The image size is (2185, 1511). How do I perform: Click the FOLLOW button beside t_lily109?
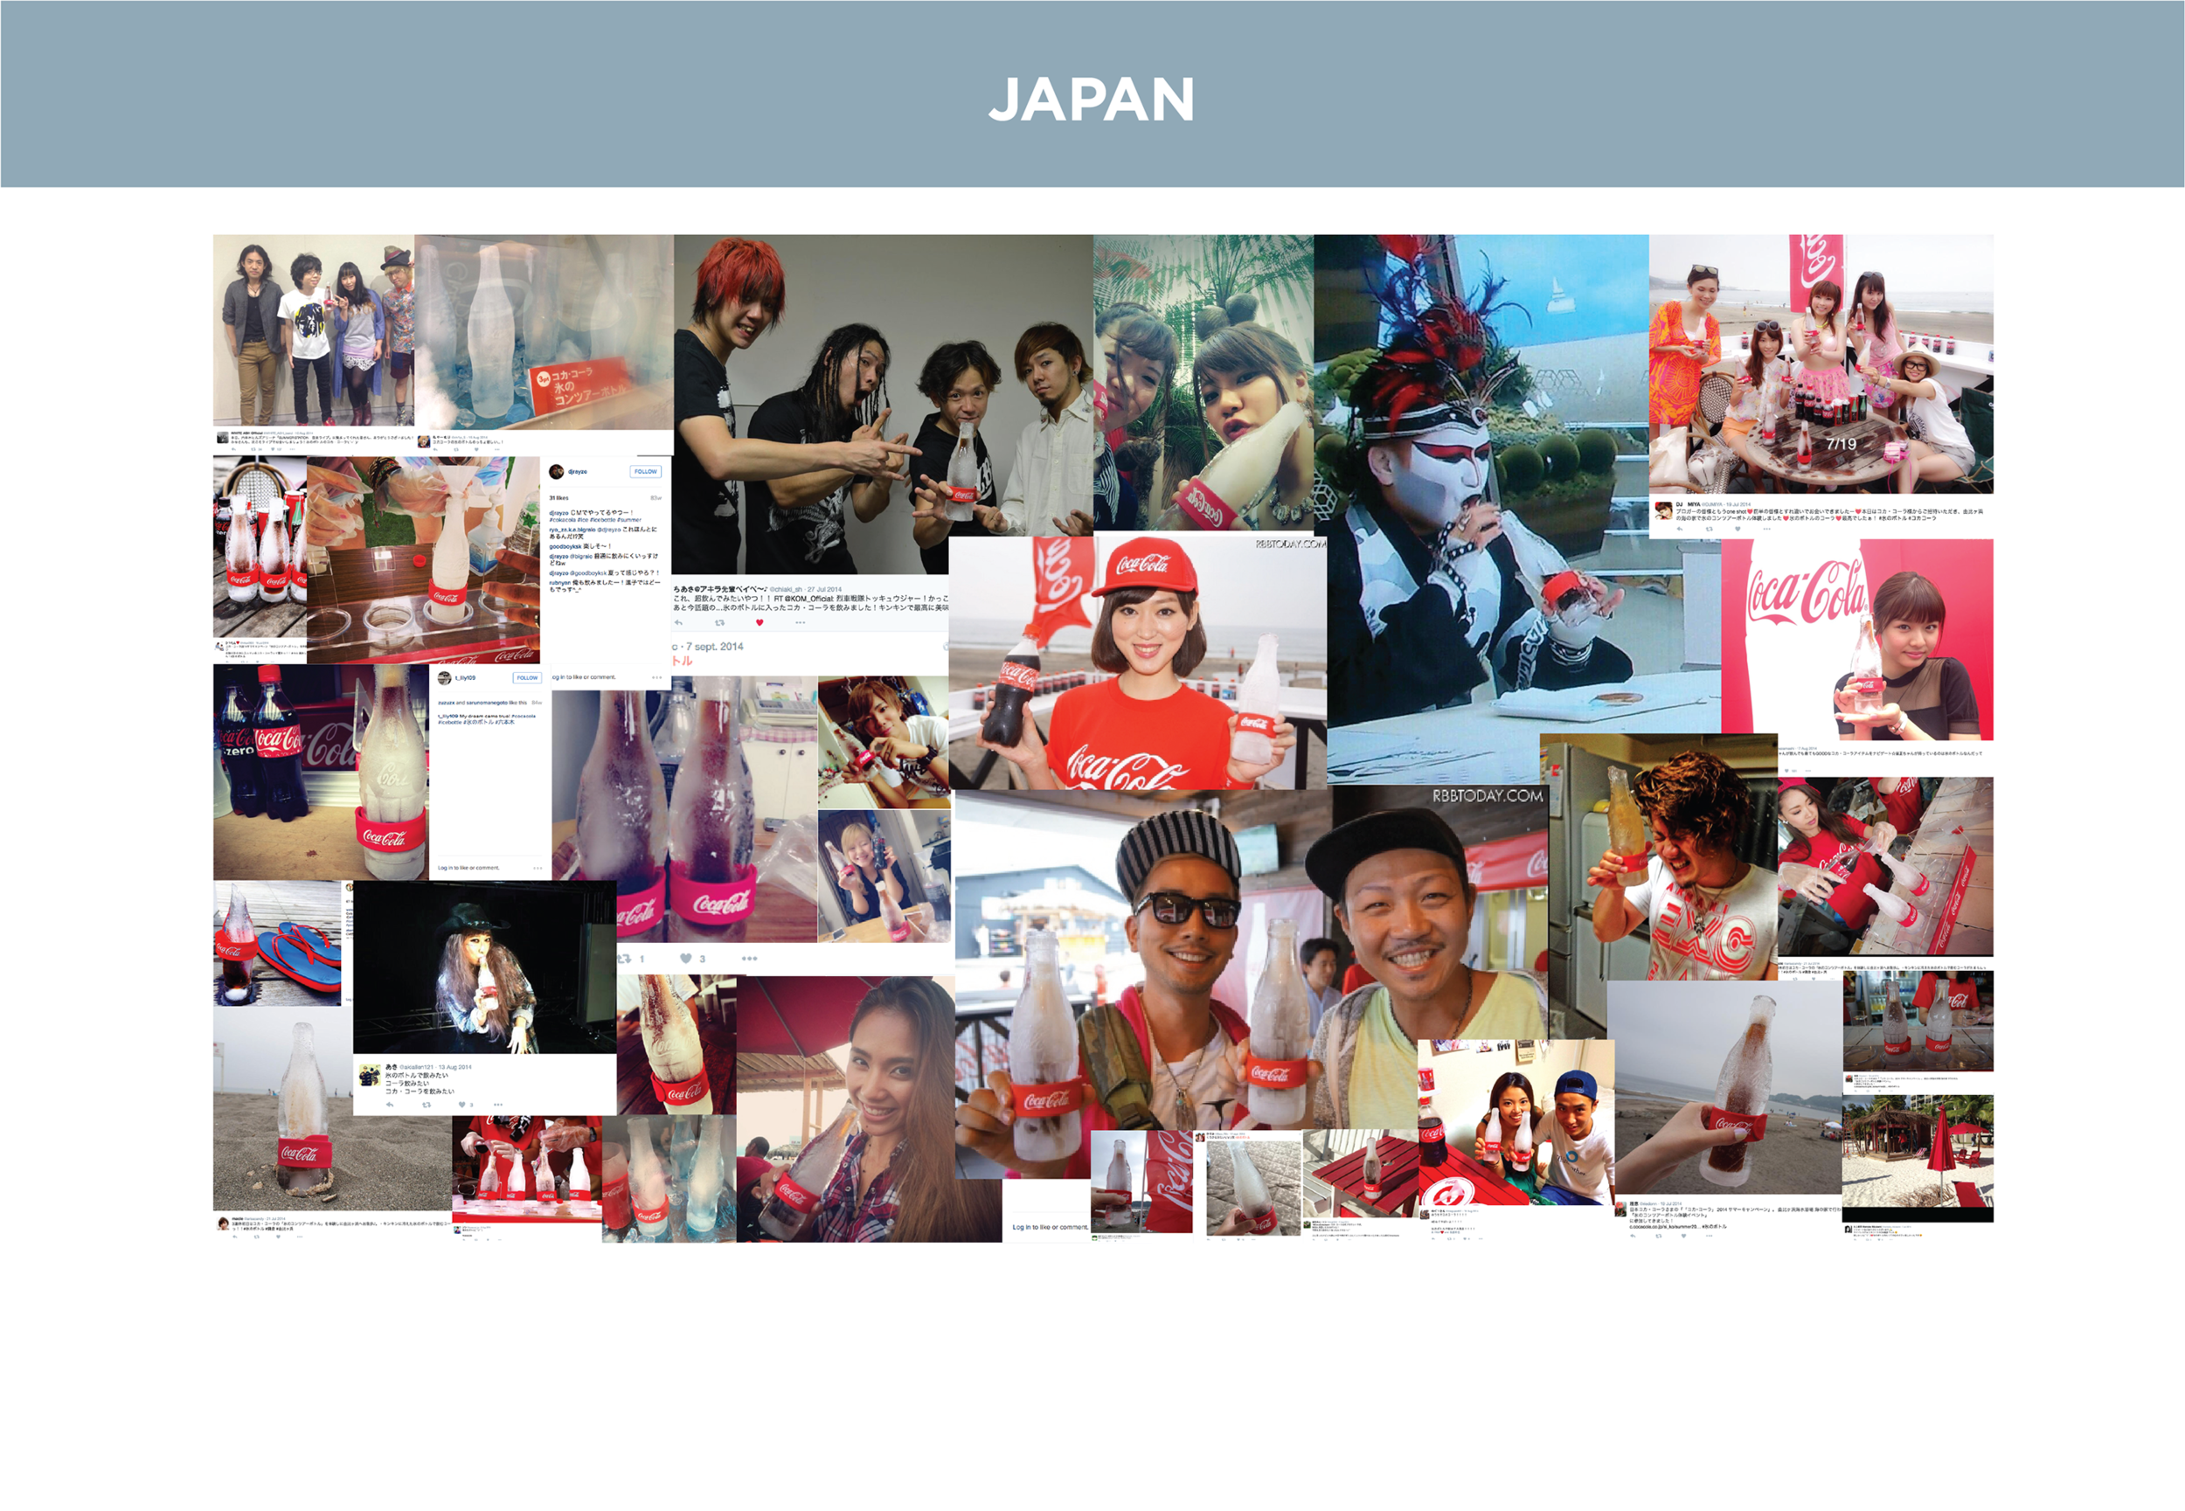526,678
